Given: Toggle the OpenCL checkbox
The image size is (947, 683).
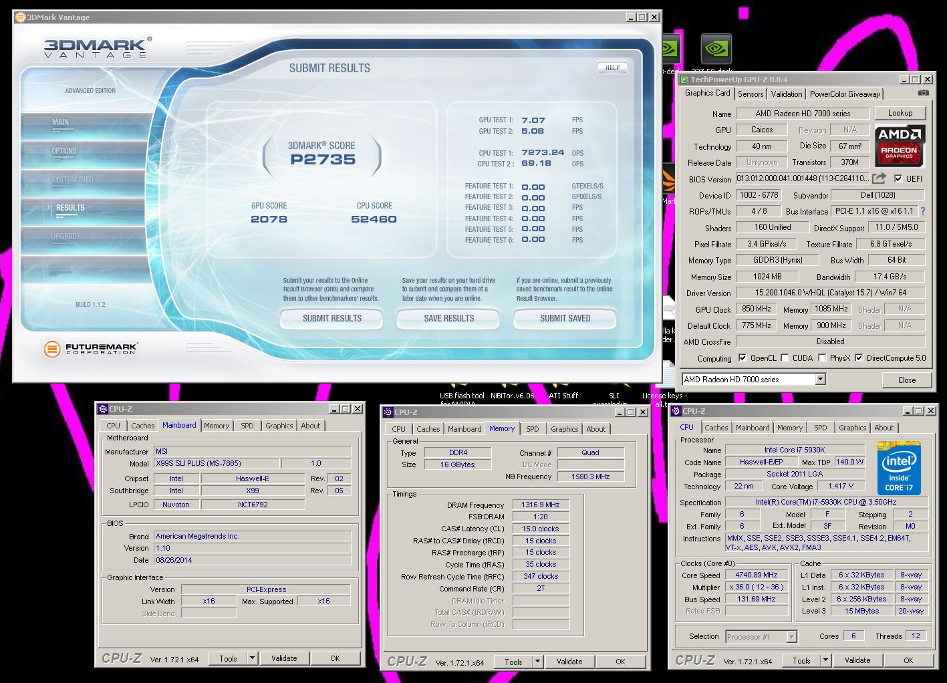Looking at the screenshot, I should pyautogui.click(x=742, y=358).
